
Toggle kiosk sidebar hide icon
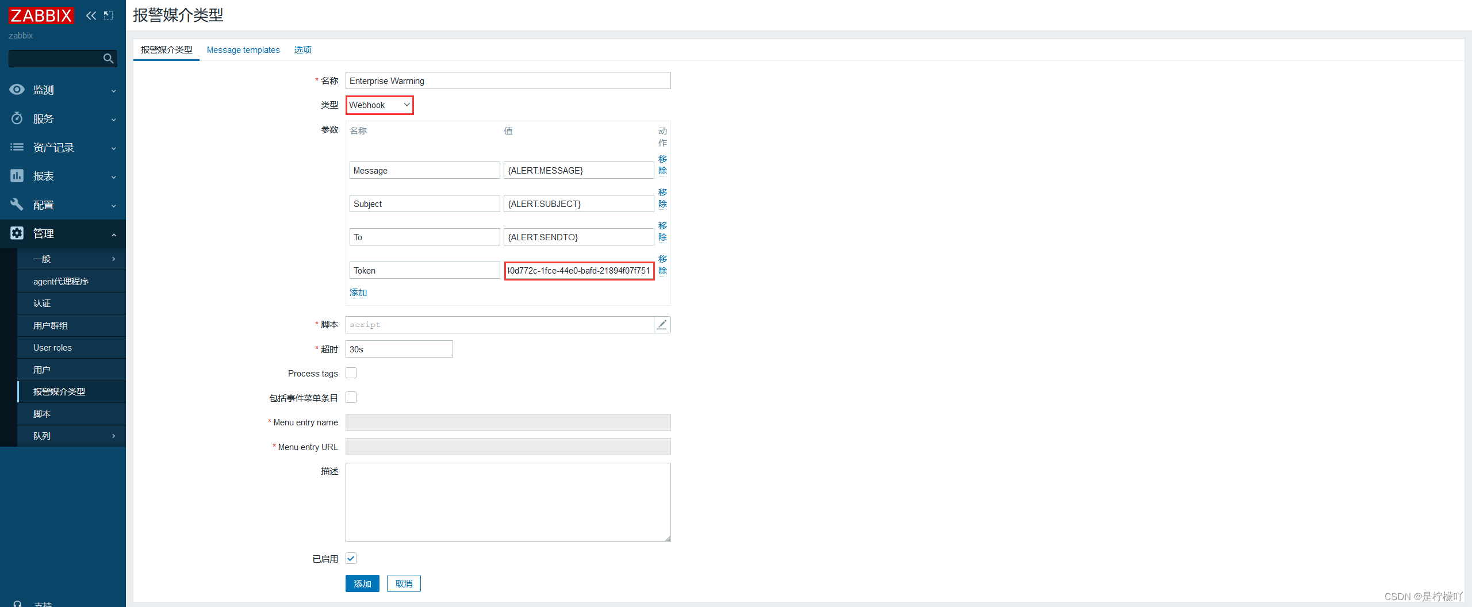(x=108, y=16)
